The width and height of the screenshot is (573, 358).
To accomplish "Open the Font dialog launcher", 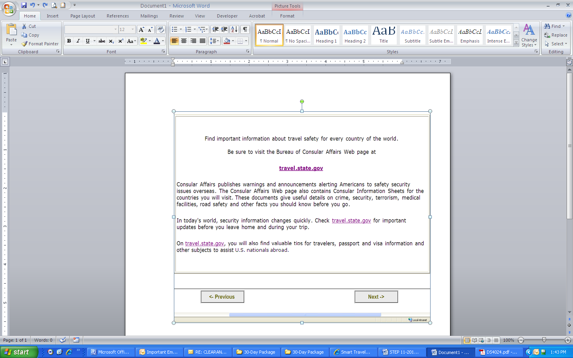I will [x=163, y=52].
